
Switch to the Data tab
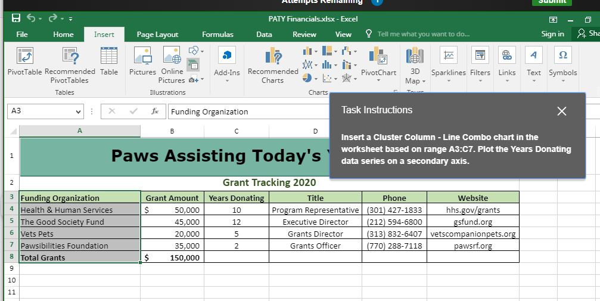pyautogui.click(x=264, y=34)
